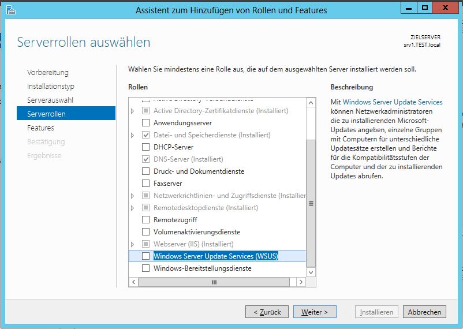Tick the Windows Server Update Services checkbox
This screenshot has width=463, height=329.
[145, 256]
